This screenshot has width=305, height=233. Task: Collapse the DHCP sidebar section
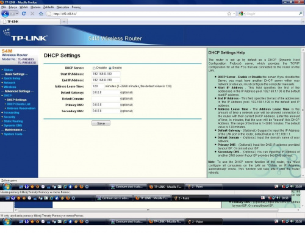[x=7, y=95]
